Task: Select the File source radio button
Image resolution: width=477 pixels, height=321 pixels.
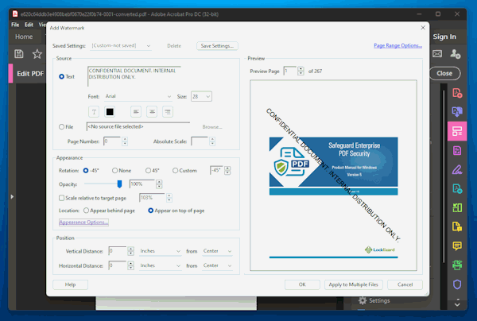Action: click(x=61, y=127)
